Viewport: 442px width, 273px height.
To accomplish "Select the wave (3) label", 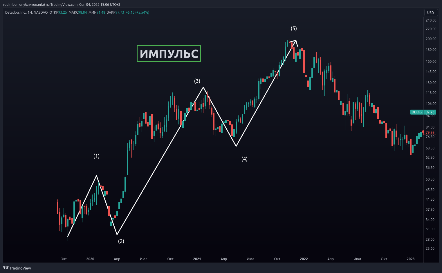I will [197, 81].
